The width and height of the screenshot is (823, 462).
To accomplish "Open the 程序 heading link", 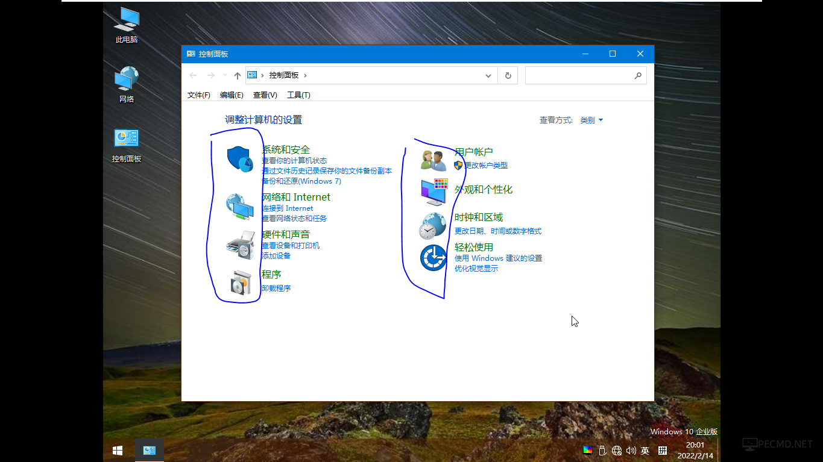I will click(271, 275).
